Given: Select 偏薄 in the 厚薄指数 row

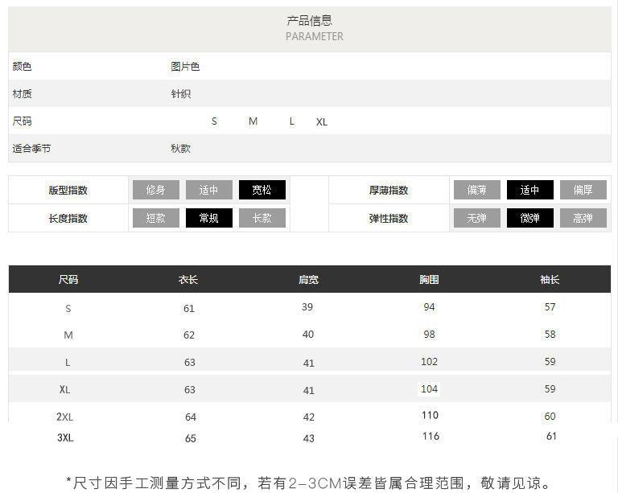Looking at the screenshot, I should tap(476, 191).
